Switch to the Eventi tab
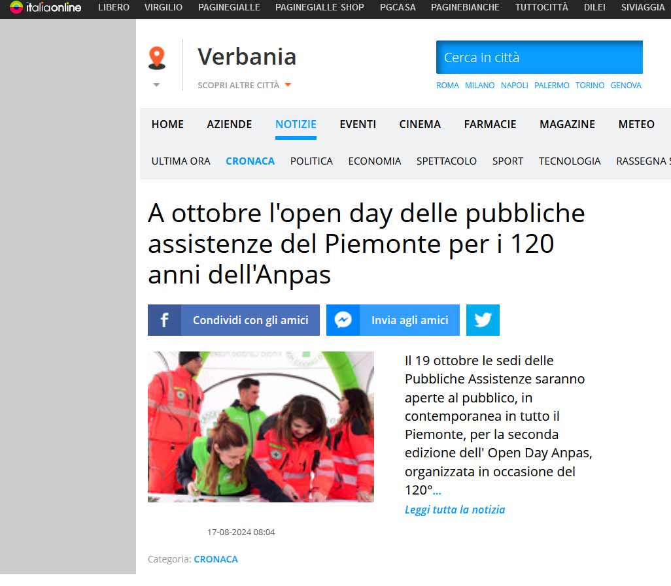Image resolution: width=671 pixels, height=586 pixels. tap(358, 124)
